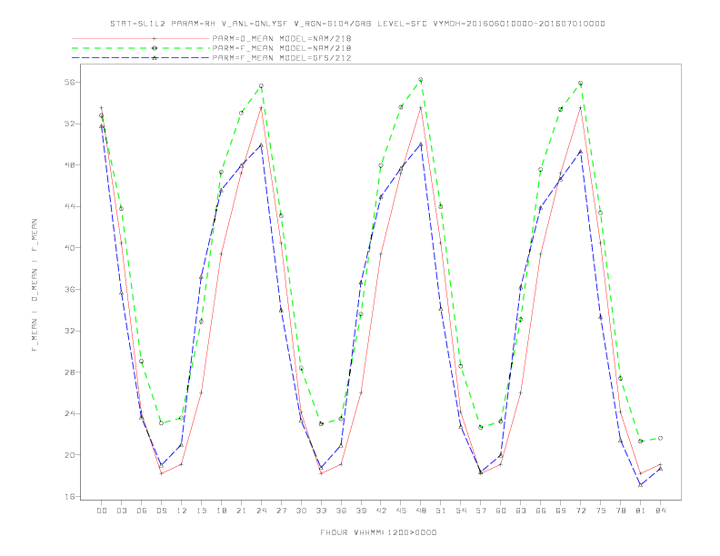The image size is (720, 556).
Task: Click the green circle data point at hour 84
Action: pyautogui.click(x=660, y=438)
